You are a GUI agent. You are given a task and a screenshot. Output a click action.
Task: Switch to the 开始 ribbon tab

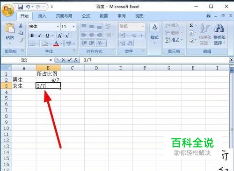(24, 16)
